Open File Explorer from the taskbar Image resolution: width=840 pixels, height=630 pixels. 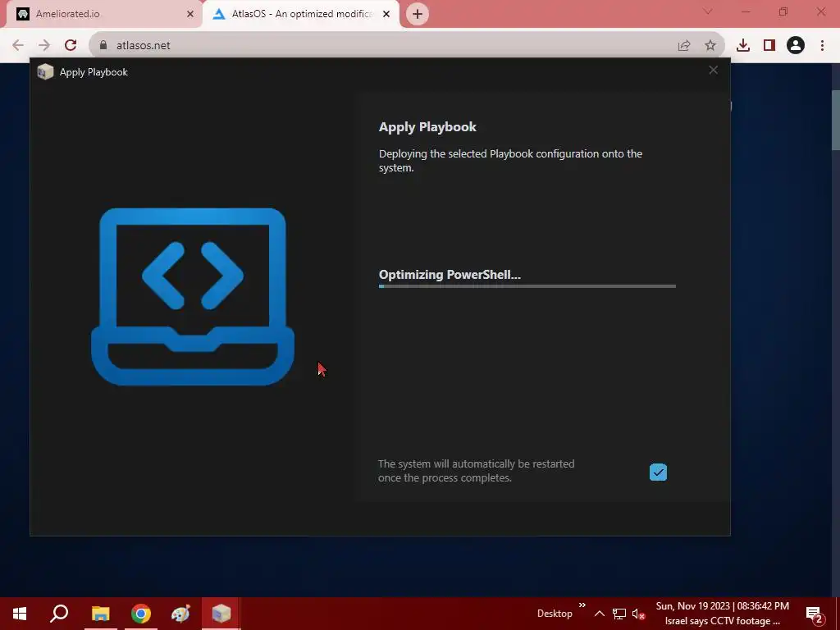click(101, 614)
